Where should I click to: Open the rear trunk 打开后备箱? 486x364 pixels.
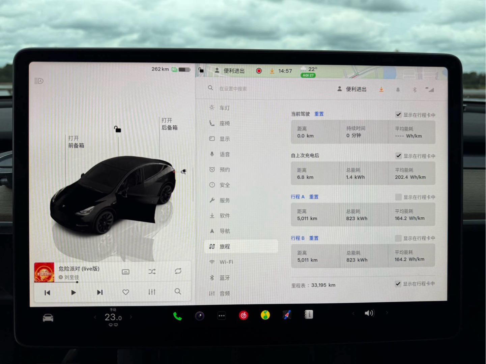pos(169,124)
